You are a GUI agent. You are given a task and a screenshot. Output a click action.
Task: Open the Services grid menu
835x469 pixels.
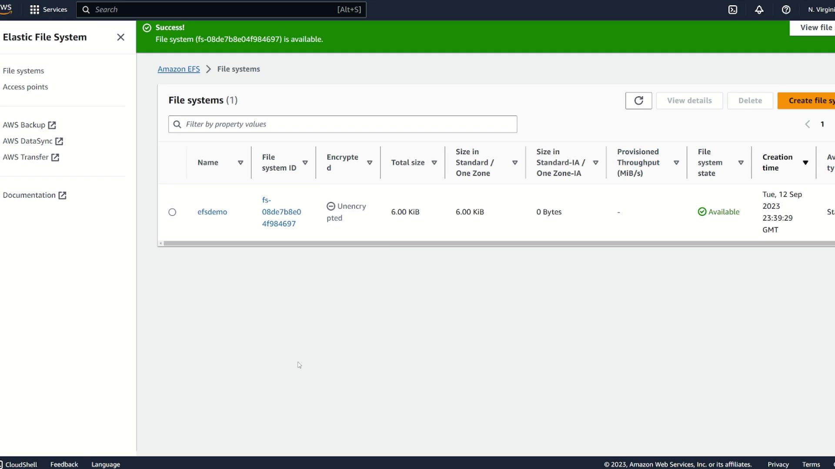(48, 10)
